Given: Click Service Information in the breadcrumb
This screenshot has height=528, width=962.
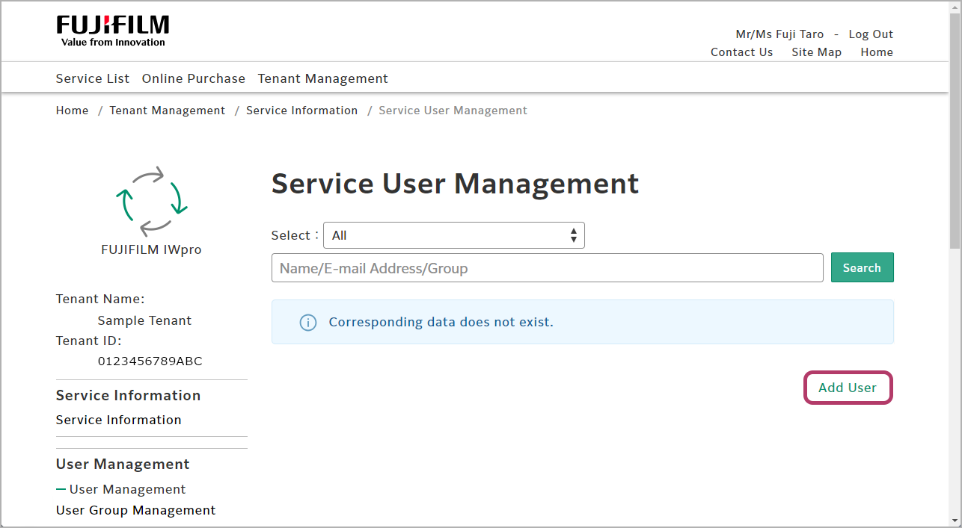Looking at the screenshot, I should tap(301, 111).
